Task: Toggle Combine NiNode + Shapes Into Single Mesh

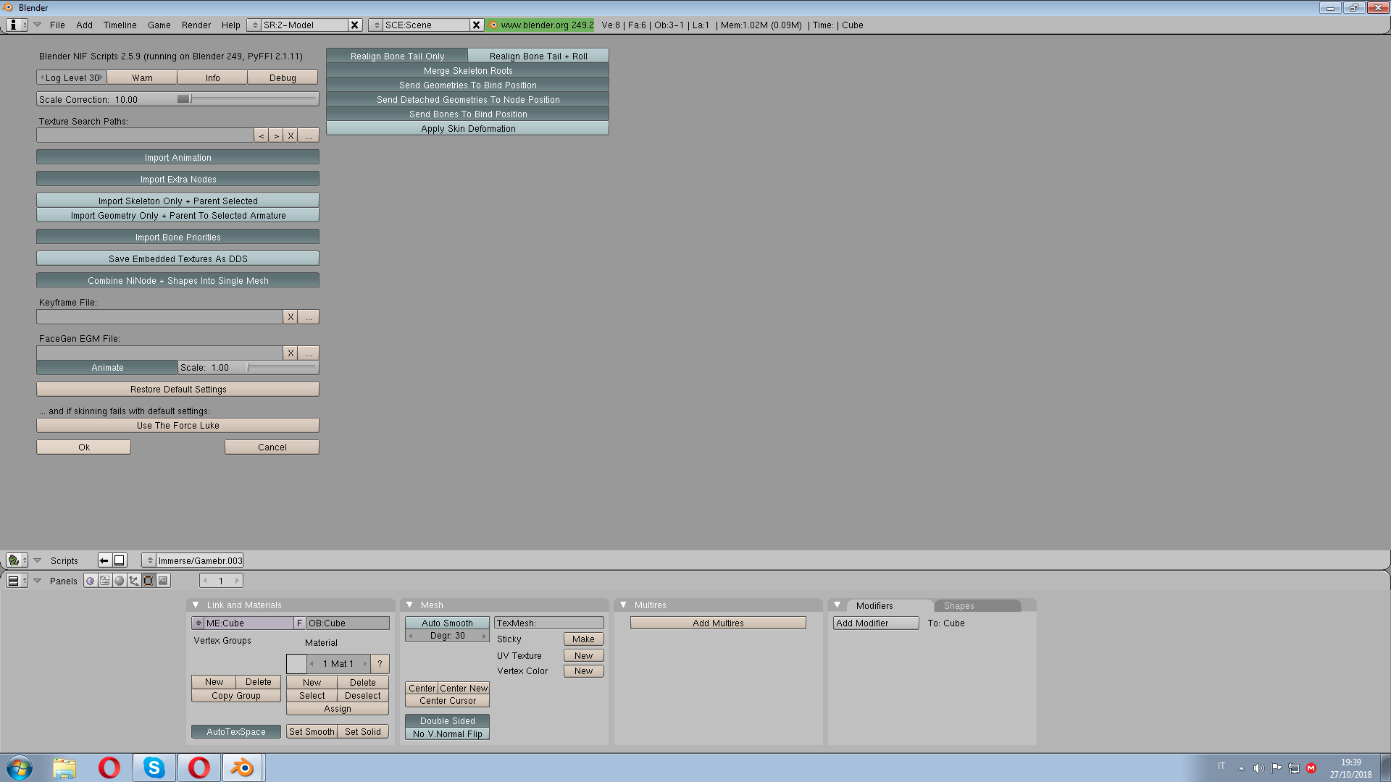Action: [x=177, y=281]
